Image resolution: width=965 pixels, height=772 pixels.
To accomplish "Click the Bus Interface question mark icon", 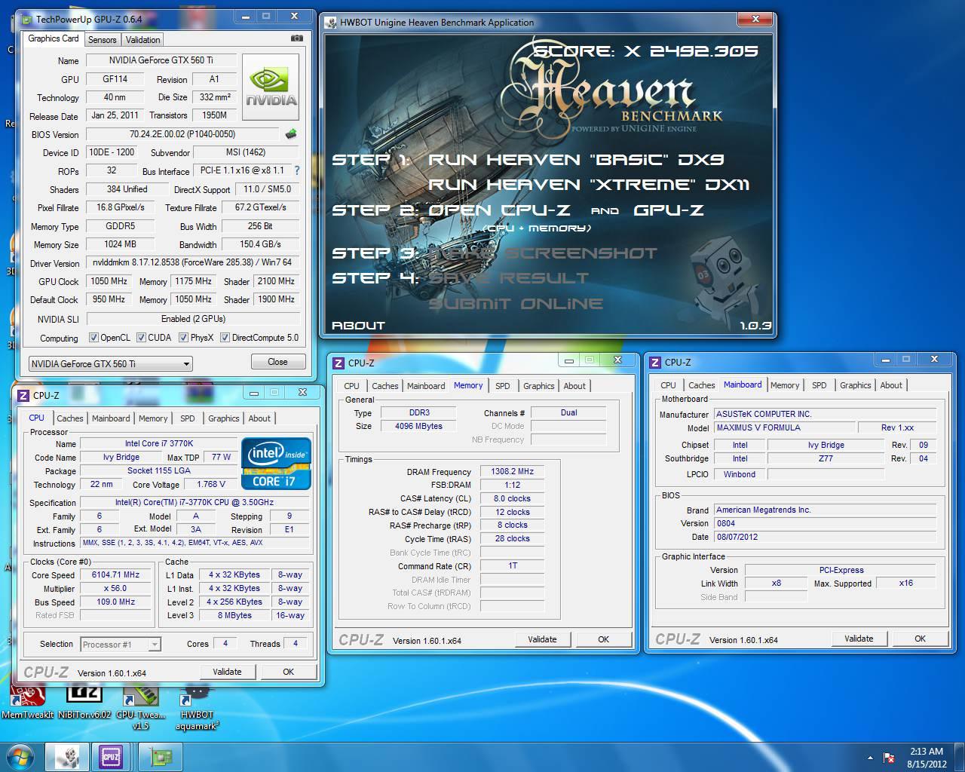I will 296,170.
